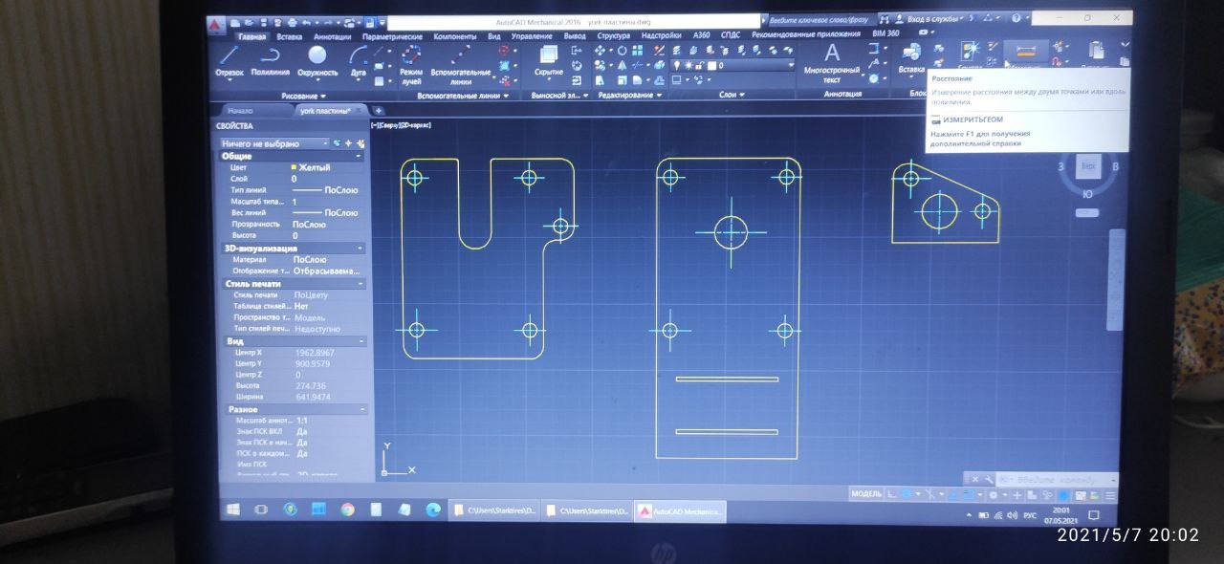Click the Прозрачность ПоСлою value
This screenshot has width=1224, height=564.
click(309, 224)
